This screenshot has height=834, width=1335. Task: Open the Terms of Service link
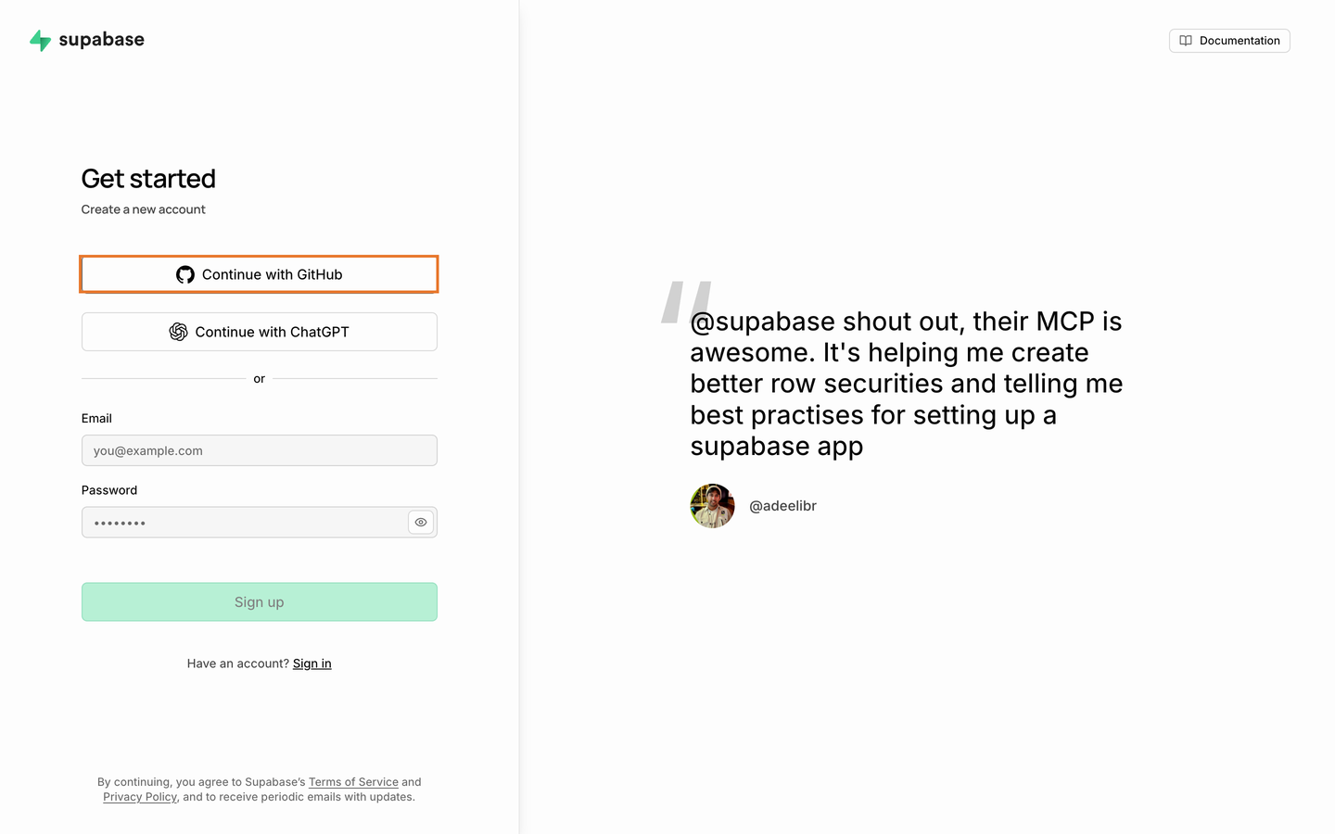coord(353,782)
